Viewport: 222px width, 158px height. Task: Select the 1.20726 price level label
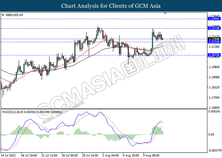(x=214, y=55)
